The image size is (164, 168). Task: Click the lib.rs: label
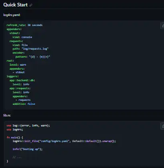[7, 115]
